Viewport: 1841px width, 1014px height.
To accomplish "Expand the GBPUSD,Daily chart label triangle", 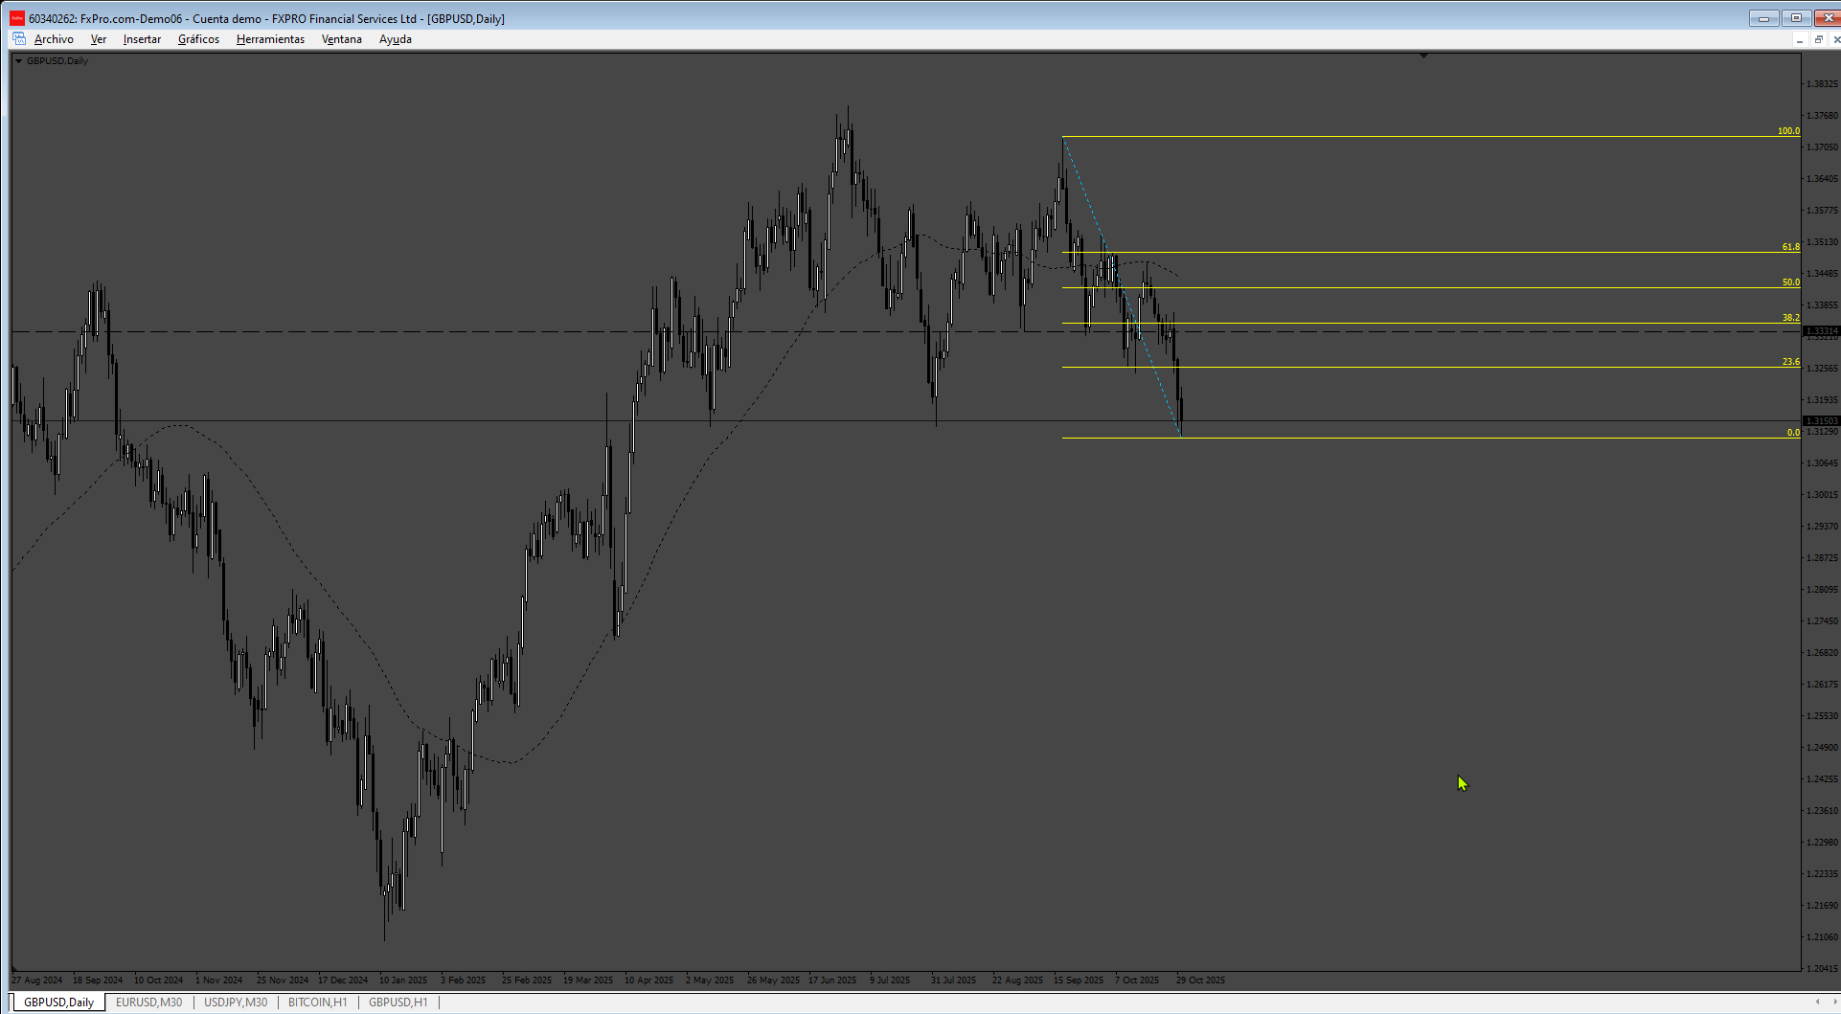I will tap(18, 60).
